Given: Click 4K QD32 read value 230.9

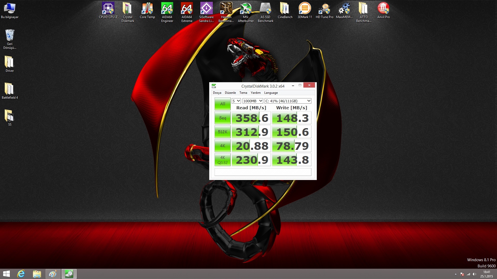Looking at the screenshot, I should tap(251, 160).
